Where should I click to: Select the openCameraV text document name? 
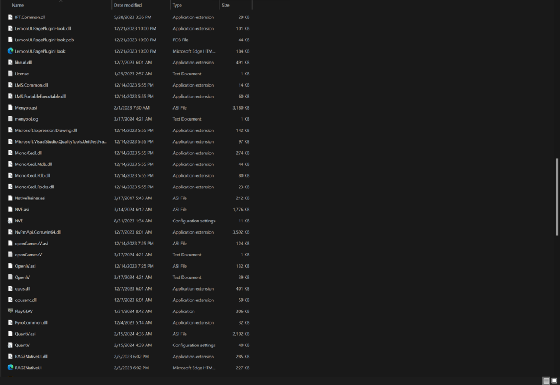pos(28,255)
